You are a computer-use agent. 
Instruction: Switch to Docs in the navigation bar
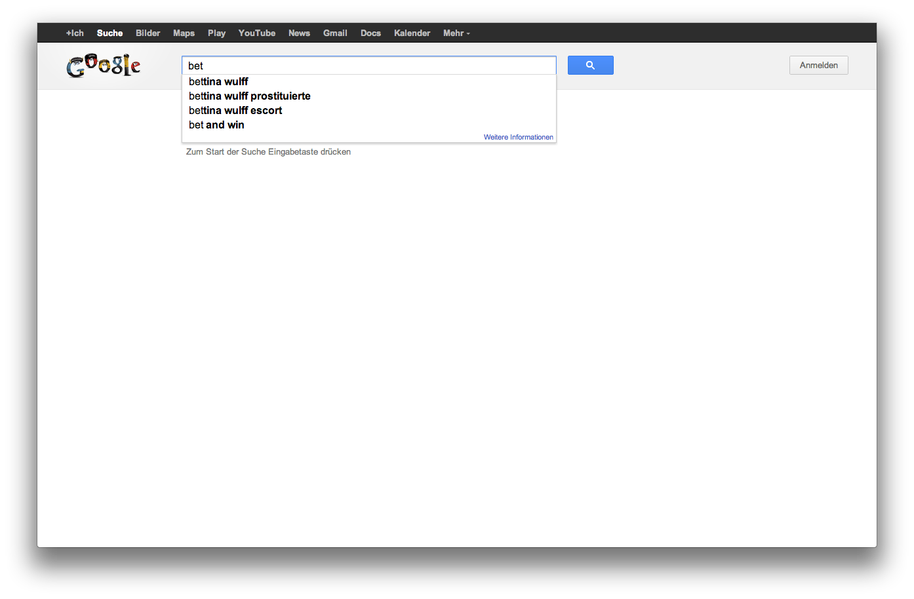click(370, 33)
